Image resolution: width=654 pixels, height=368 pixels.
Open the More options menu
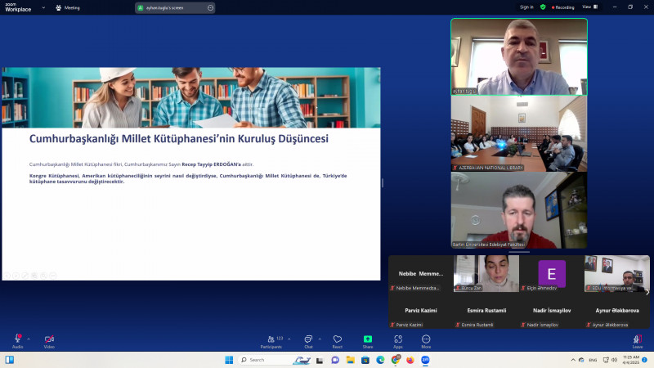[426, 340]
